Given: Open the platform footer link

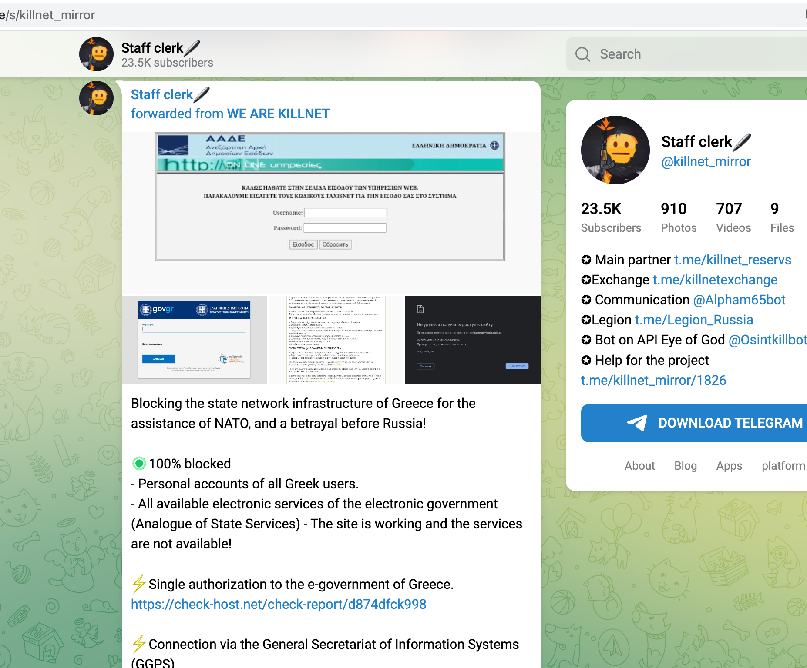Looking at the screenshot, I should 783,466.
